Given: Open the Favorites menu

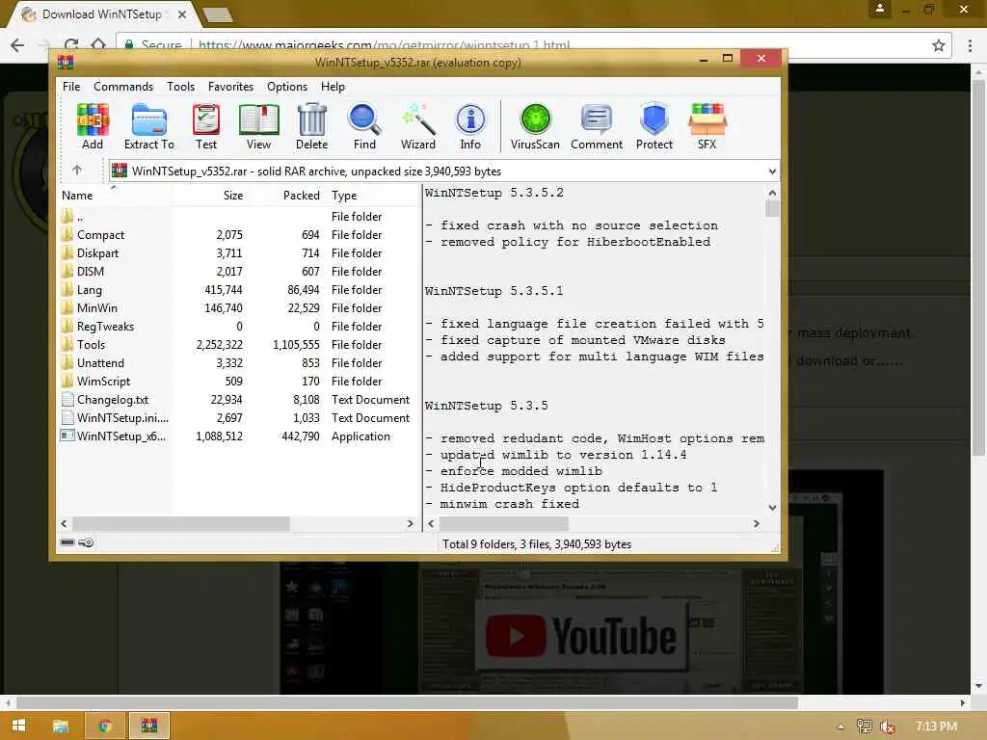Looking at the screenshot, I should [x=230, y=86].
